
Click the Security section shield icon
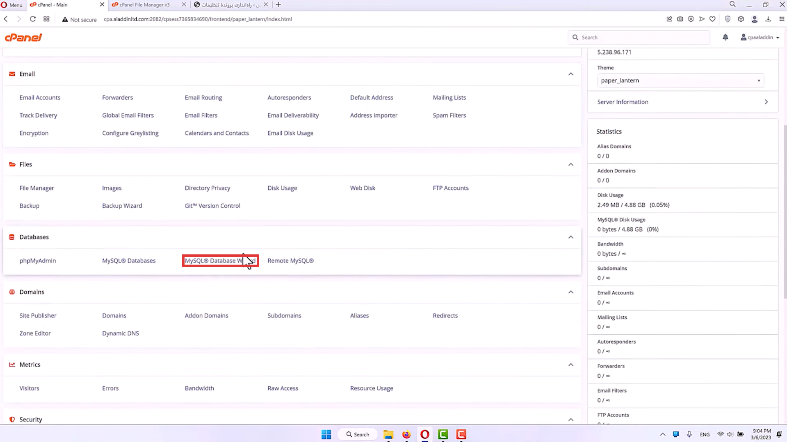pos(12,419)
